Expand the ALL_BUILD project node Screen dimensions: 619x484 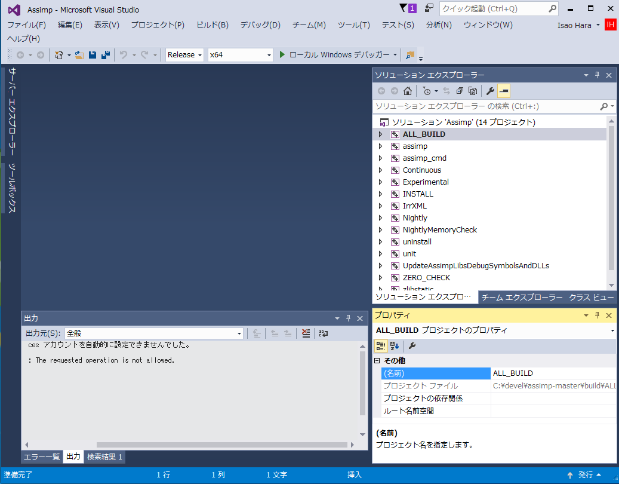381,134
